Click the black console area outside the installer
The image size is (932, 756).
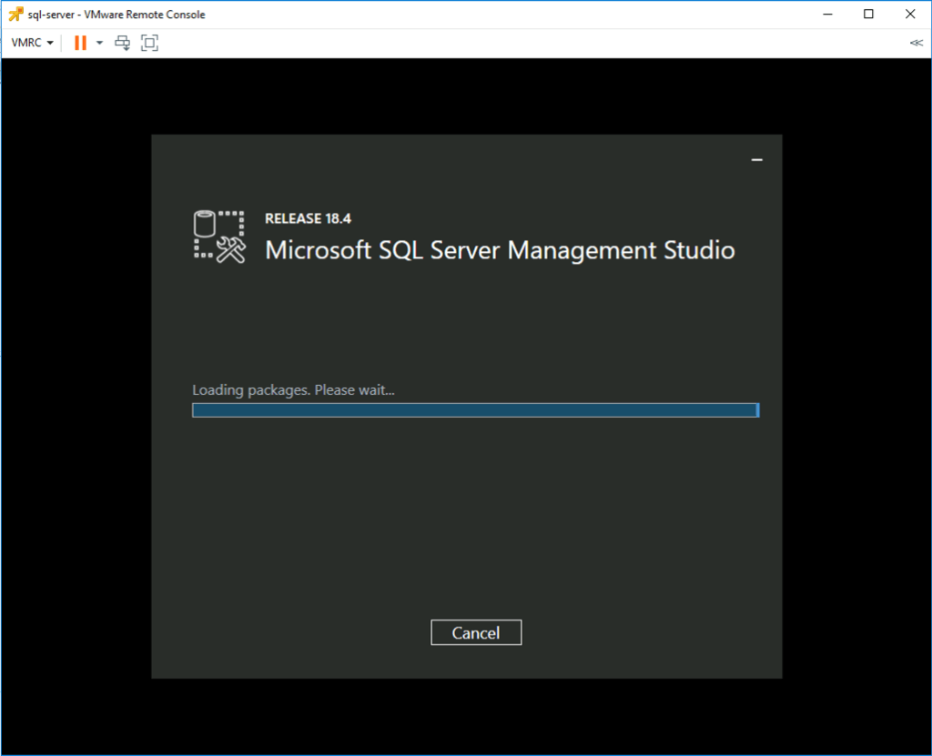click(x=73, y=409)
